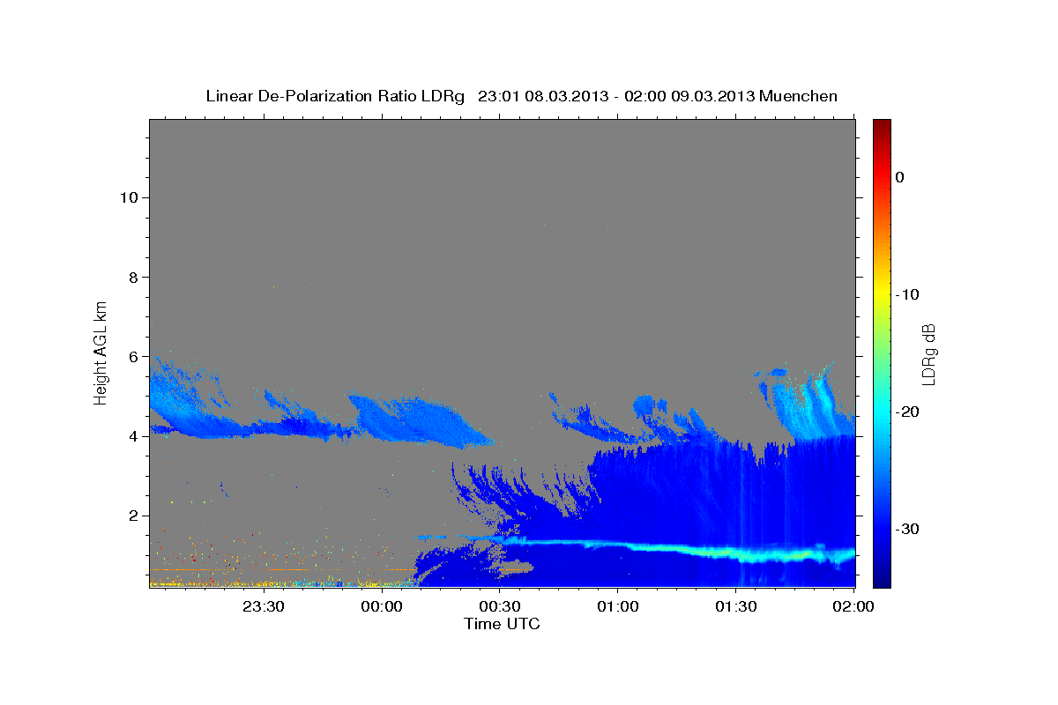Click the 01:30 time tick label
The image size is (1058, 705).
(x=736, y=606)
